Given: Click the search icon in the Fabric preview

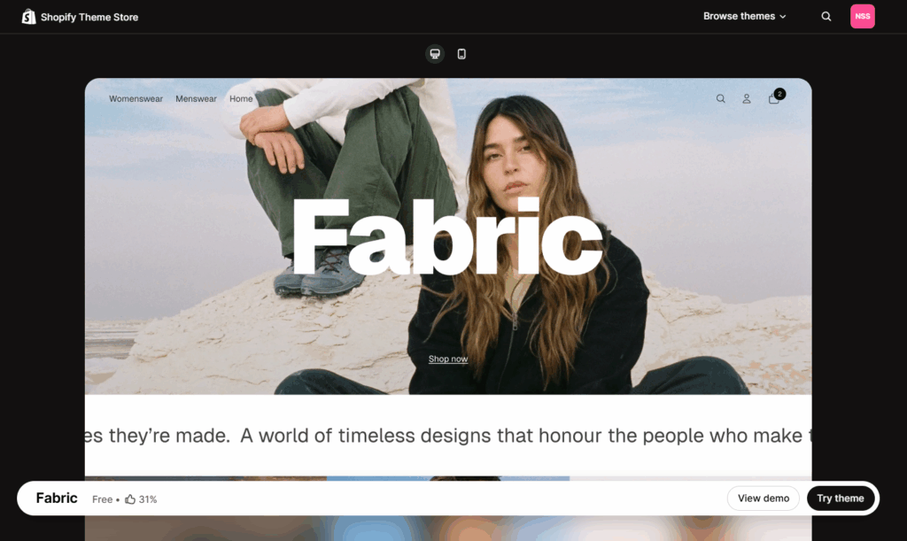Looking at the screenshot, I should point(720,99).
